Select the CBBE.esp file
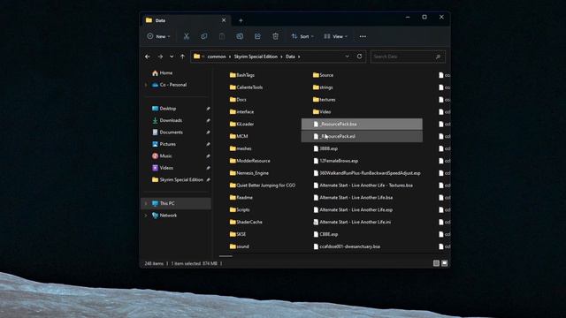 pyautogui.click(x=325, y=234)
